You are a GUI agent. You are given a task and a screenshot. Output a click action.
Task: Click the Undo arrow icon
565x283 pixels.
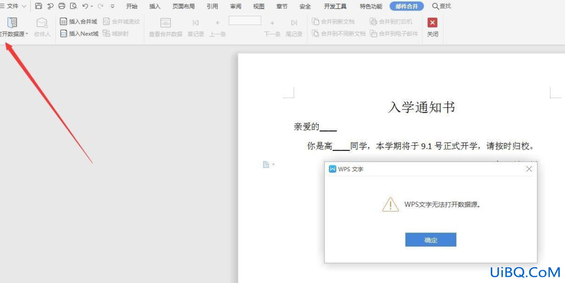[x=85, y=6]
